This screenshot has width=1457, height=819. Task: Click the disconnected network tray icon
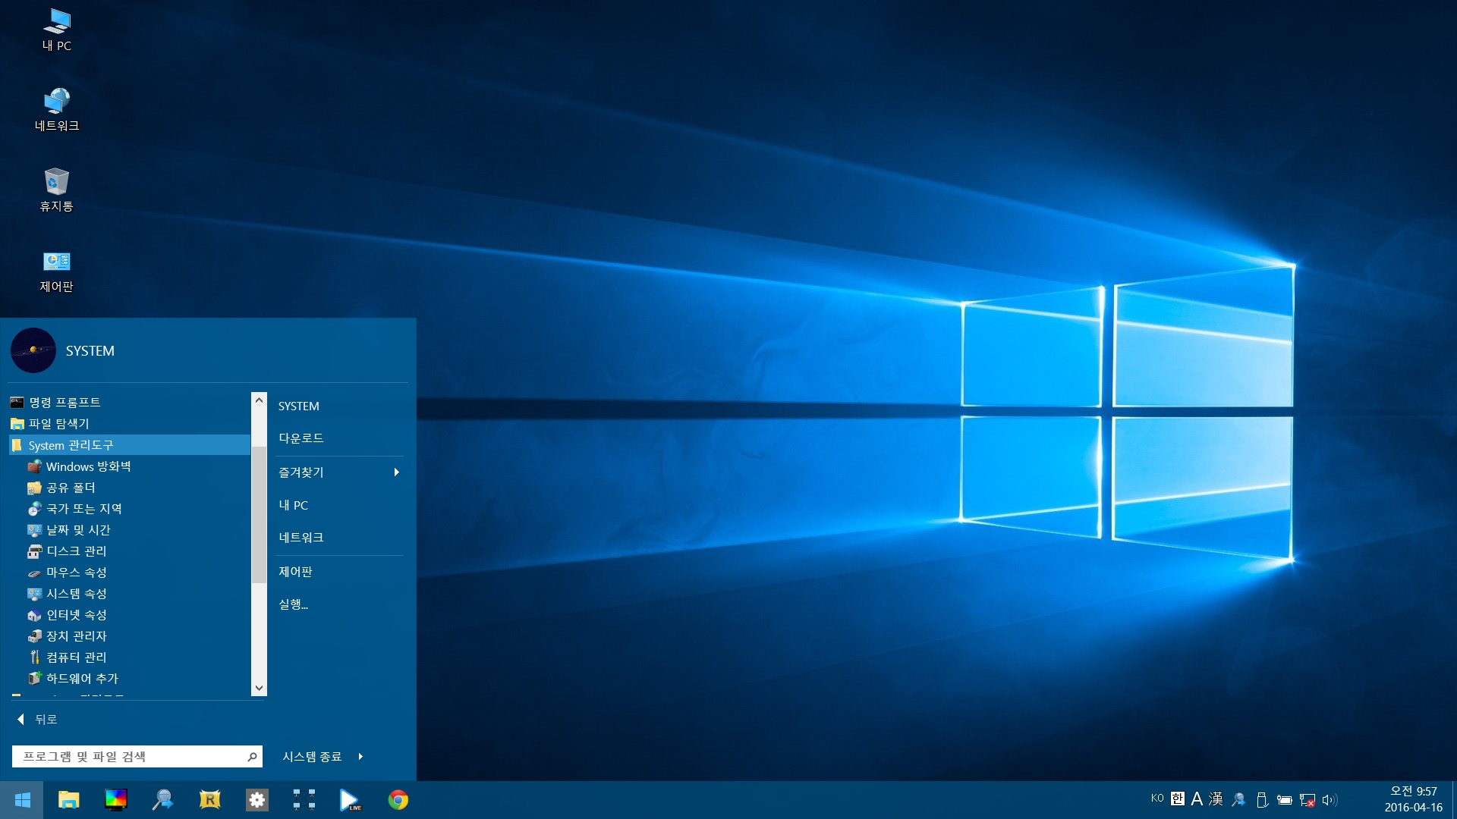[1308, 800]
